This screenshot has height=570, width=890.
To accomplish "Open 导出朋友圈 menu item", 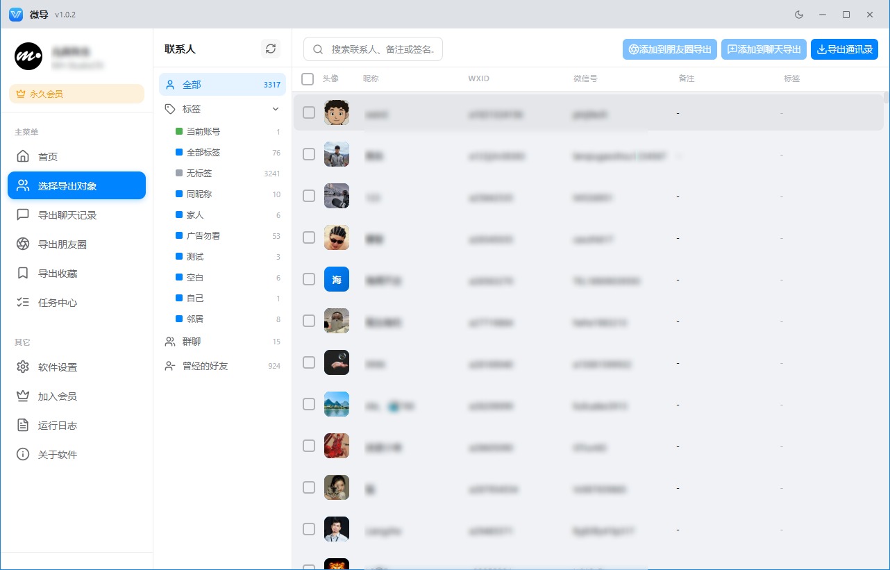I will 76,244.
